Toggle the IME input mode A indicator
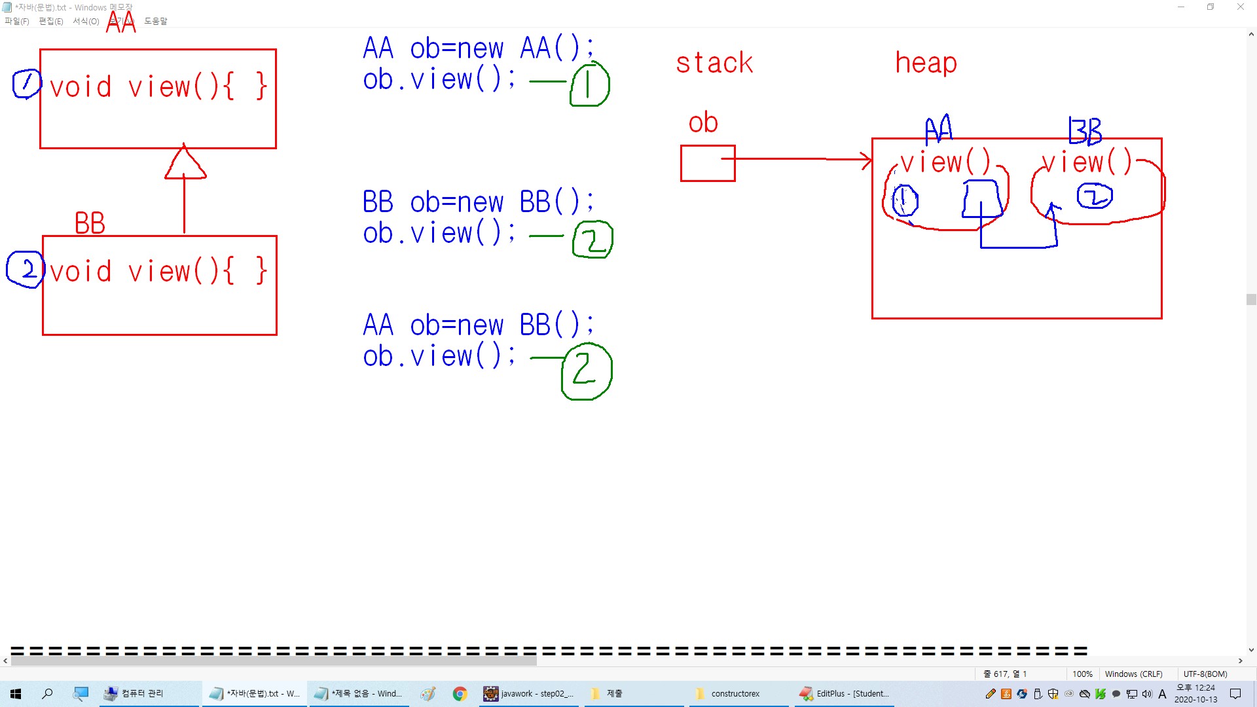Viewport: 1257px width, 707px height. pos(1163,694)
